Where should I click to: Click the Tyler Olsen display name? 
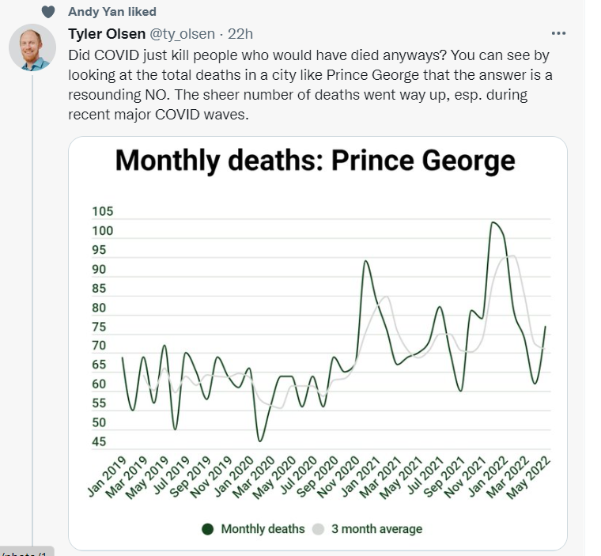(107, 34)
